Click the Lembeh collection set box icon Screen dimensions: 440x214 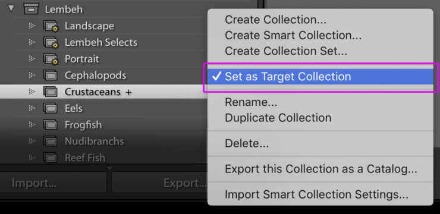pos(31,10)
